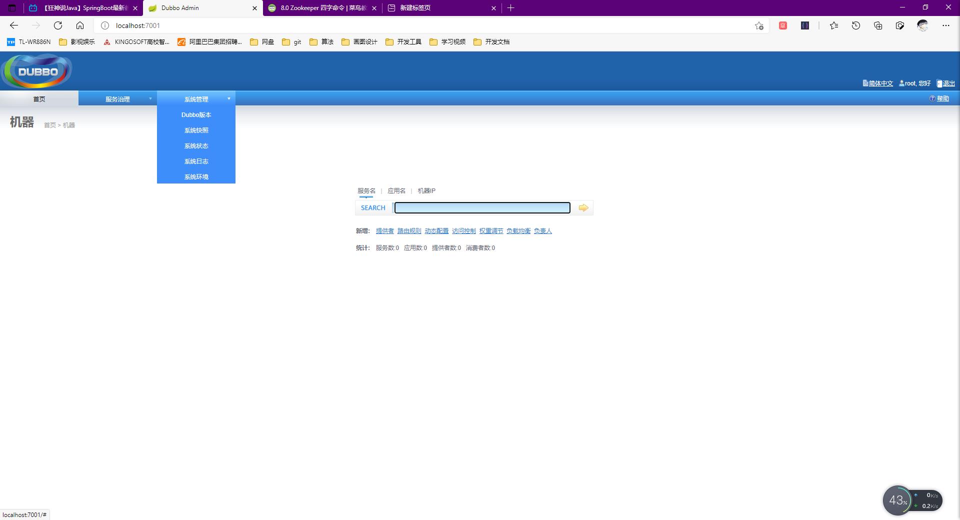960x520 pixels.
Task: Open the red extension icon in toolbar
Action: [783, 25]
